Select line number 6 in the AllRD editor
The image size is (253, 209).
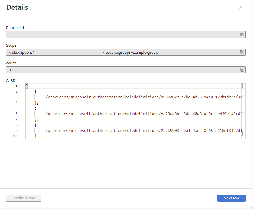[16, 114]
